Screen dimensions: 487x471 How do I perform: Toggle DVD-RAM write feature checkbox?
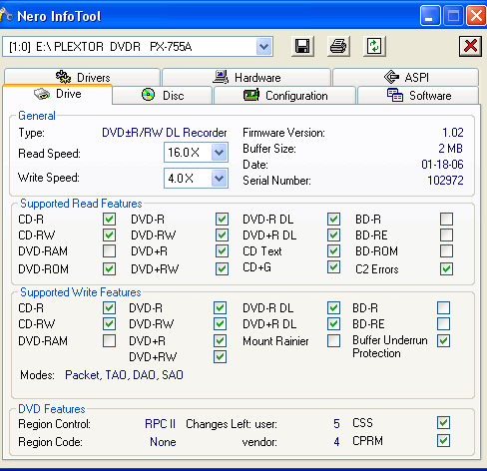pos(109,341)
